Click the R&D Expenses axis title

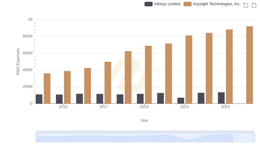tap(18, 61)
